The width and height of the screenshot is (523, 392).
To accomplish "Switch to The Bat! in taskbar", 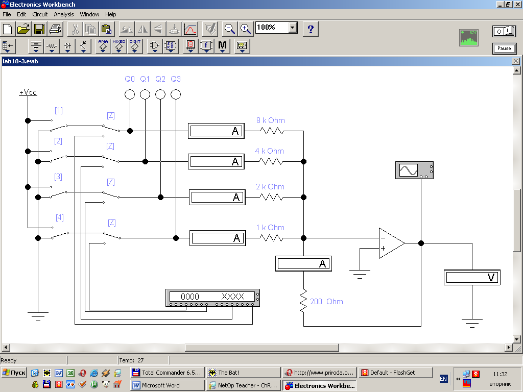I will pyautogui.click(x=244, y=373).
